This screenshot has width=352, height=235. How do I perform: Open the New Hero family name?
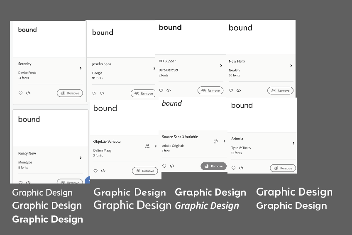(237, 61)
